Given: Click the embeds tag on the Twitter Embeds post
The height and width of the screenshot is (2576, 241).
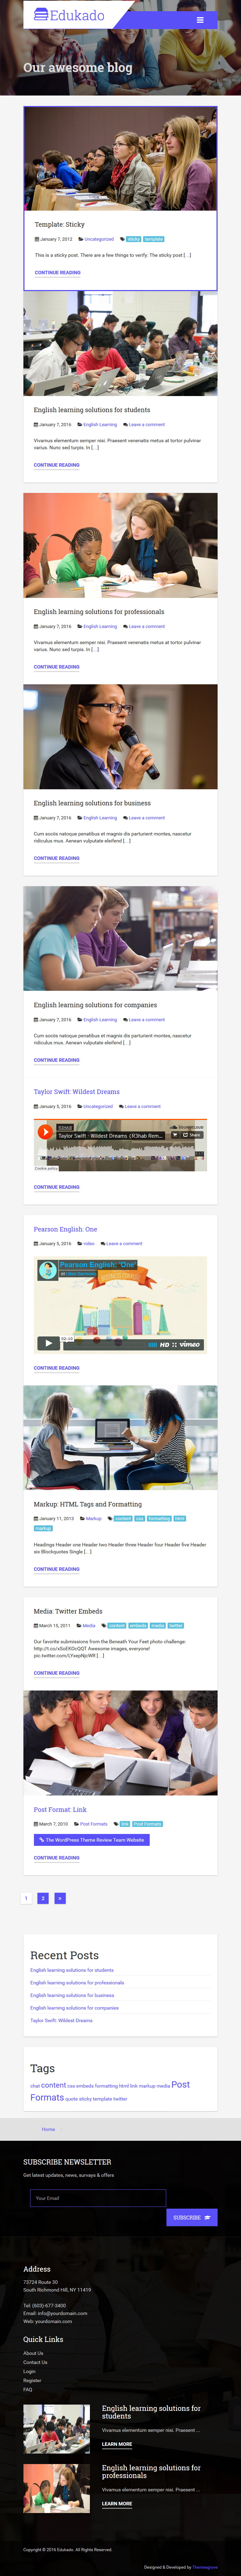Looking at the screenshot, I should coord(138,1625).
